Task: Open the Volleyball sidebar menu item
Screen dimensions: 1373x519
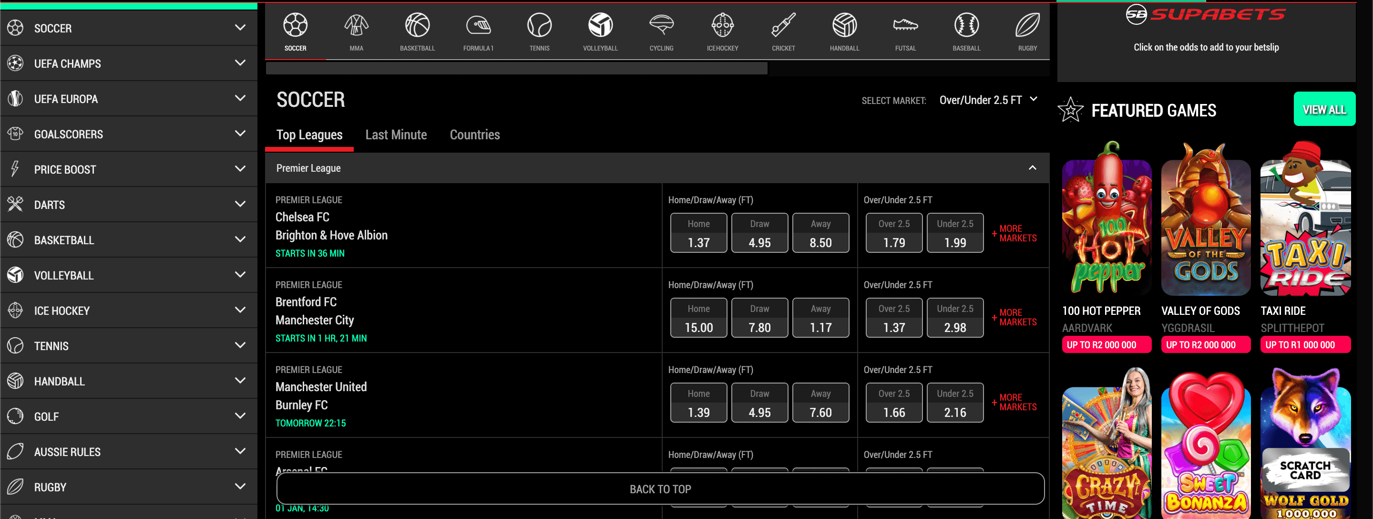Action: (128, 275)
